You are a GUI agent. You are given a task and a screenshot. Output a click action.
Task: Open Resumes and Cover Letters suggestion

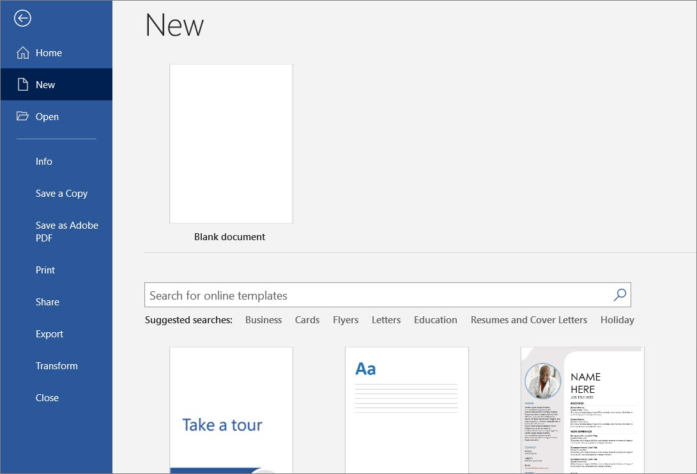point(529,319)
